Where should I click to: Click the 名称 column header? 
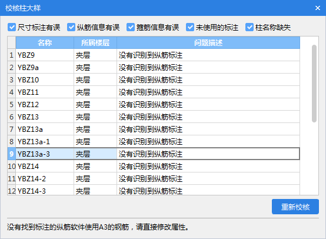click(x=45, y=42)
